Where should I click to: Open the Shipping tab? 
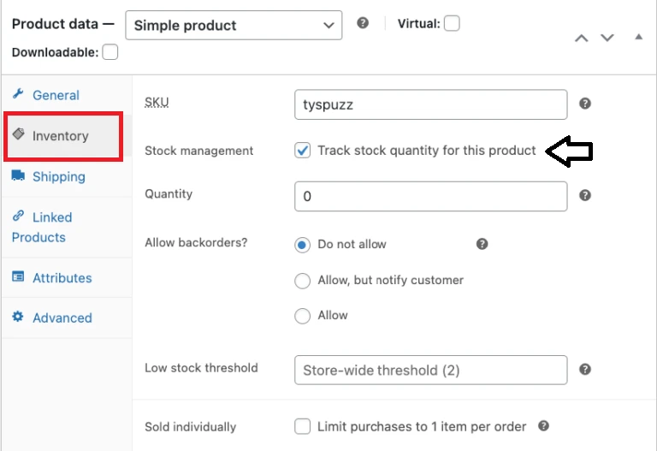tap(58, 176)
